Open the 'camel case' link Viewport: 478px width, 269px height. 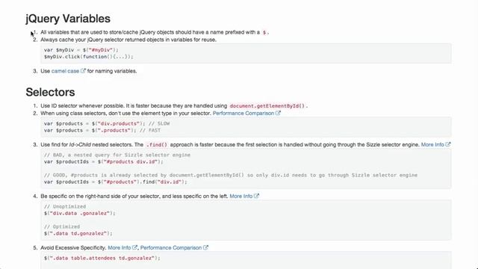click(x=65, y=71)
